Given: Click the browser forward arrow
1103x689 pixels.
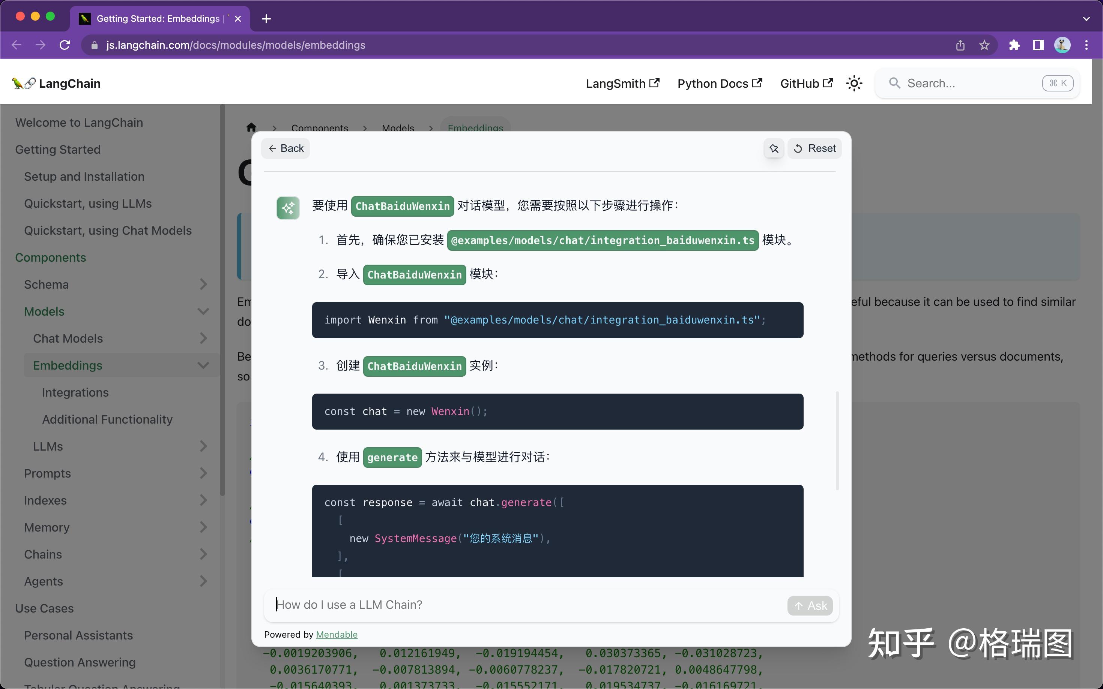Looking at the screenshot, I should [41, 45].
